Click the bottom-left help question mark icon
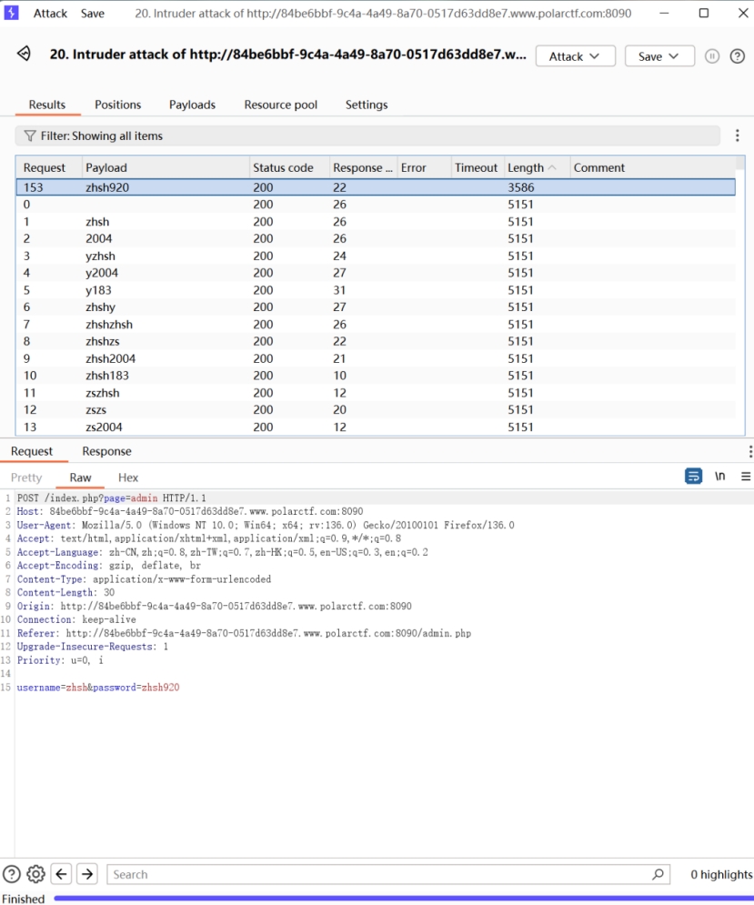This screenshot has height=905, width=754. pyautogui.click(x=12, y=874)
